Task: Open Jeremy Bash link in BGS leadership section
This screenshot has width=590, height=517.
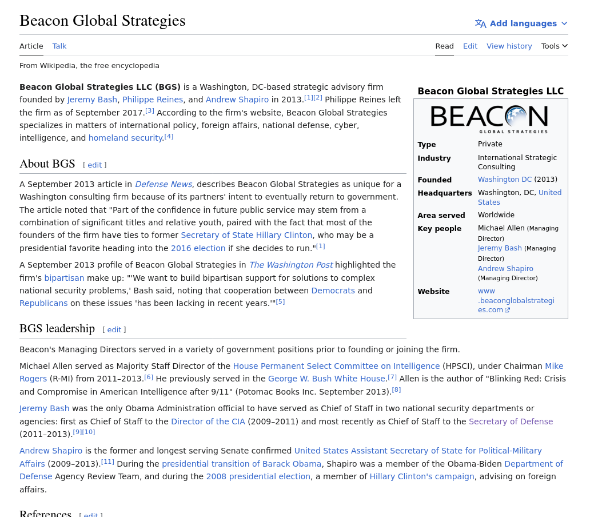Action: 45,409
